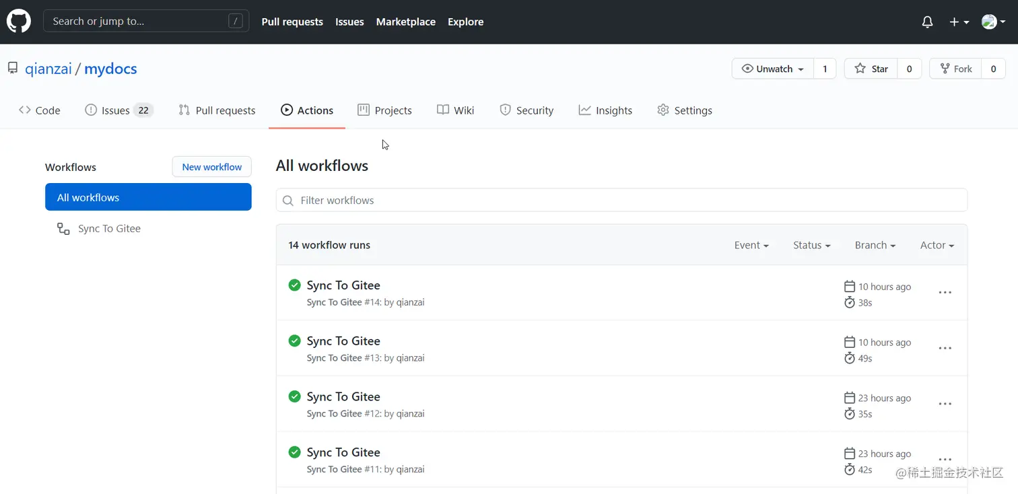
Task: Expand the Actor filter dropdown
Action: point(937,245)
